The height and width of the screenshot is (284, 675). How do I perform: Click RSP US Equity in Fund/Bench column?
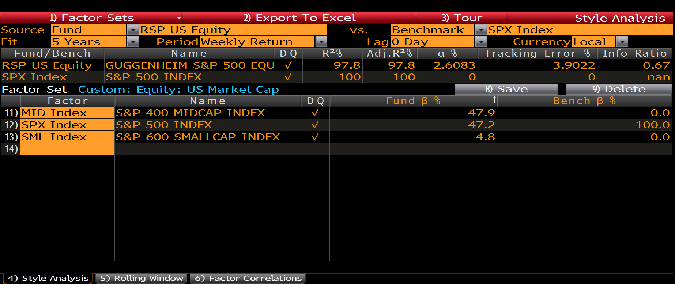[47, 65]
